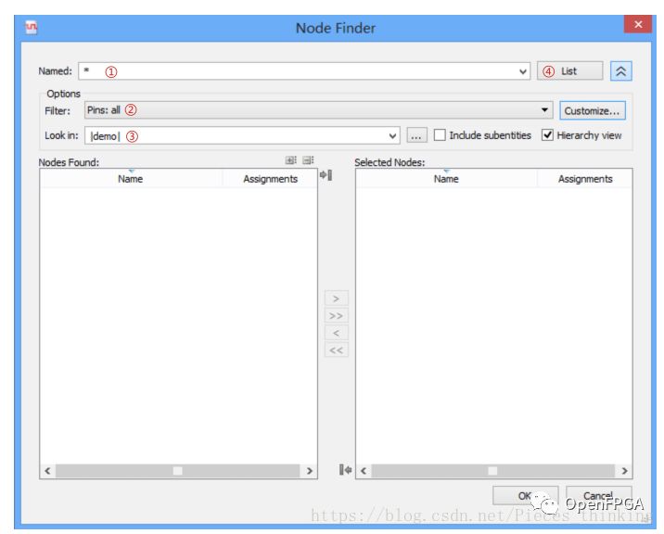Sort Nodes Found by Name column header

pyautogui.click(x=131, y=179)
